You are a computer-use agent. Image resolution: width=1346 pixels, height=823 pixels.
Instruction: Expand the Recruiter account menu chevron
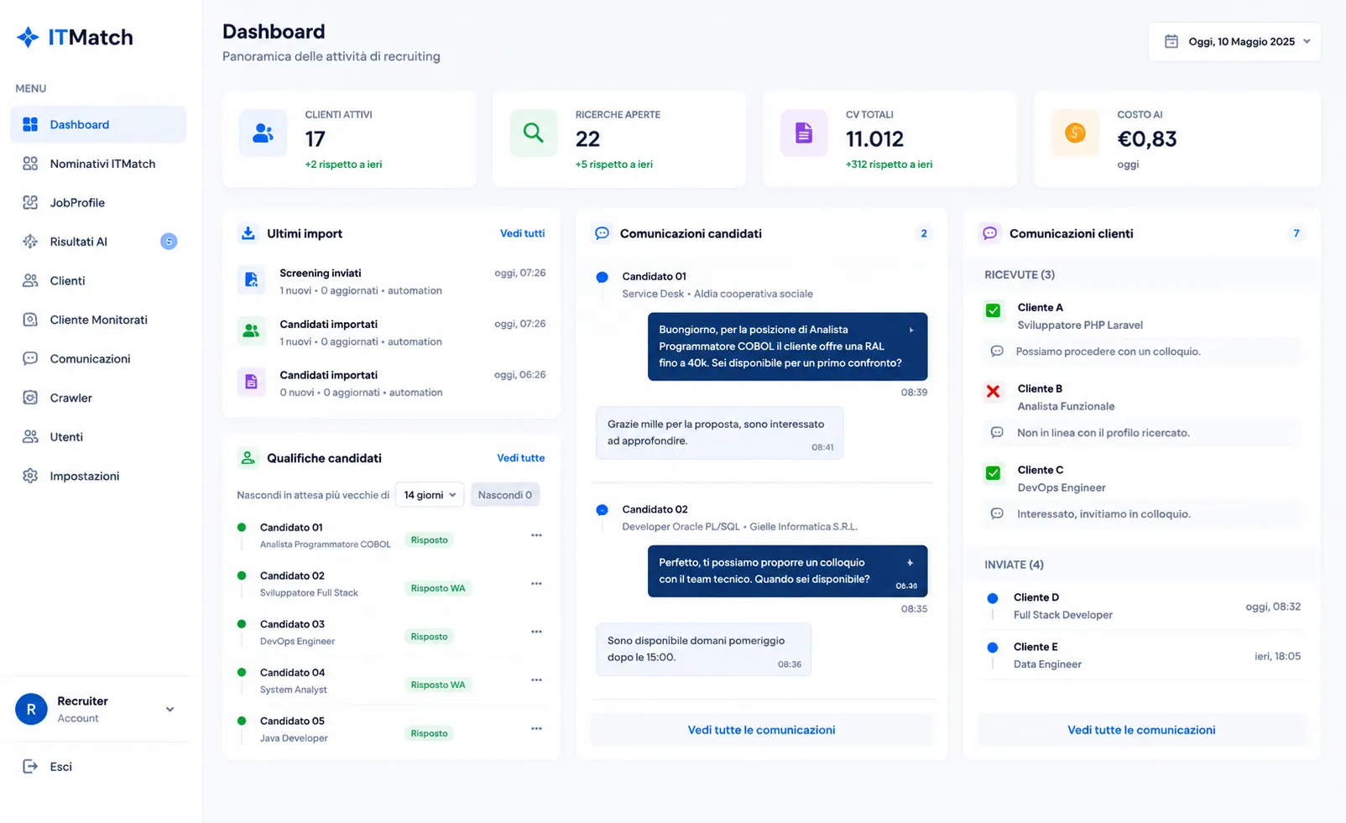point(170,709)
